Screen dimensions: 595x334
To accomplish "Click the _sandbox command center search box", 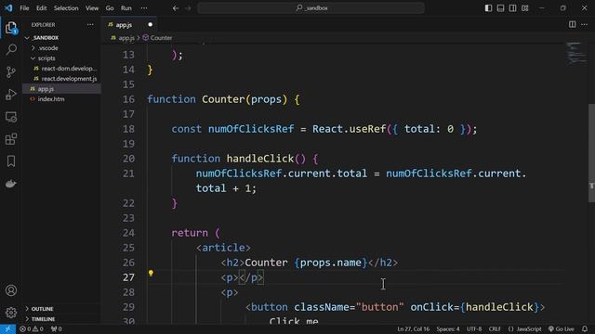I will pos(311,8).
